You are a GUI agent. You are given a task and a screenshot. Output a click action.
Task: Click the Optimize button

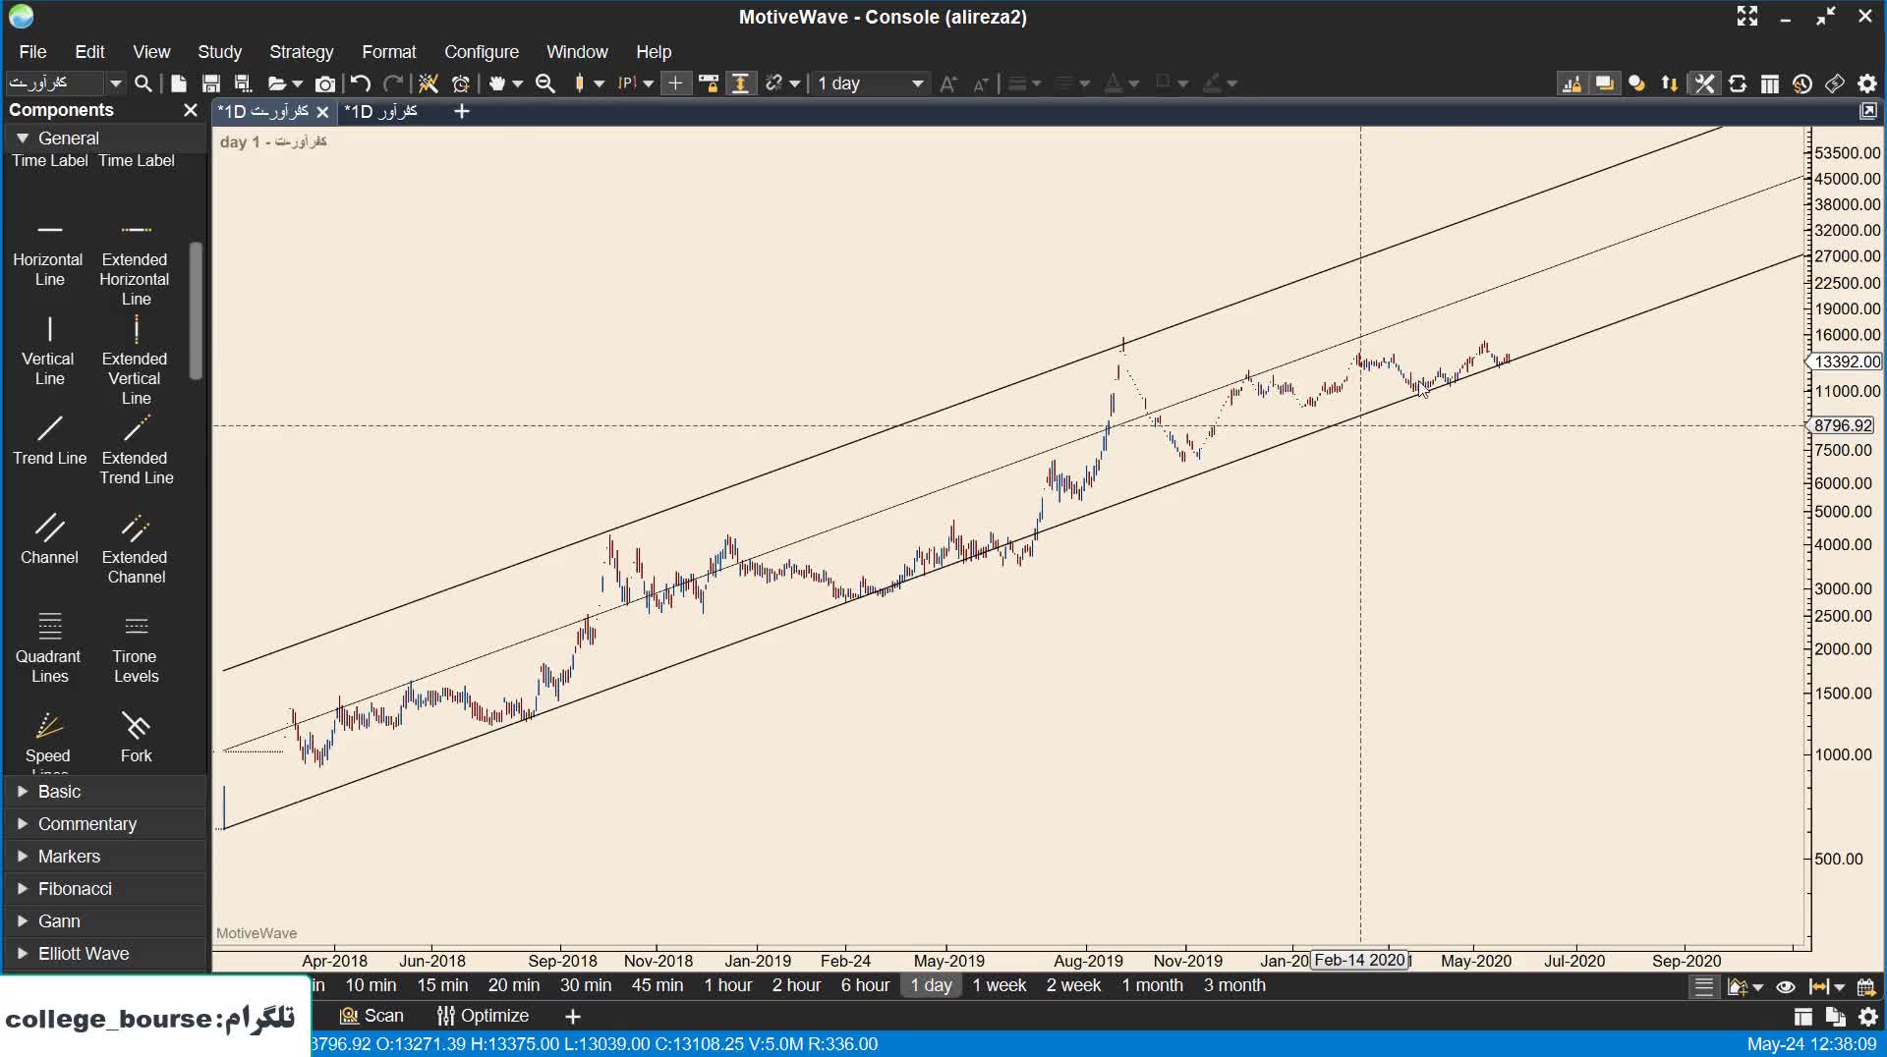point(484,1016)
